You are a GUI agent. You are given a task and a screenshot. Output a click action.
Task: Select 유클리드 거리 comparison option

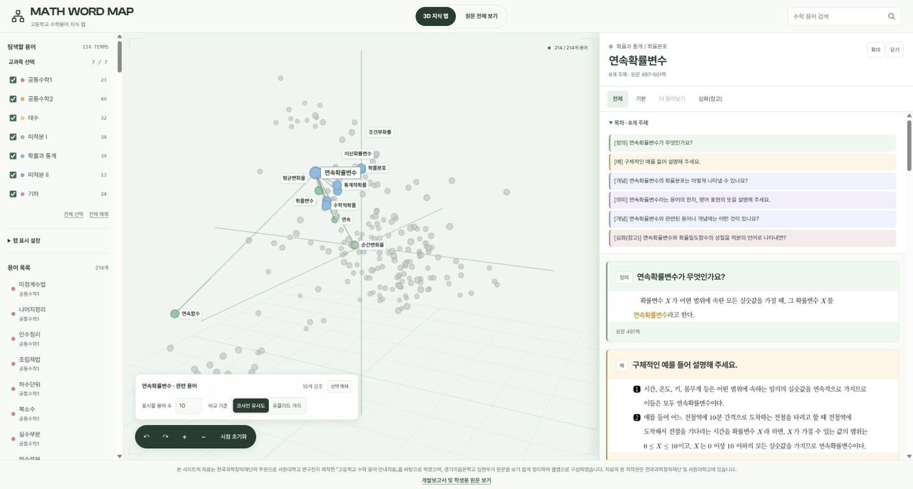[x=287, y=406]
